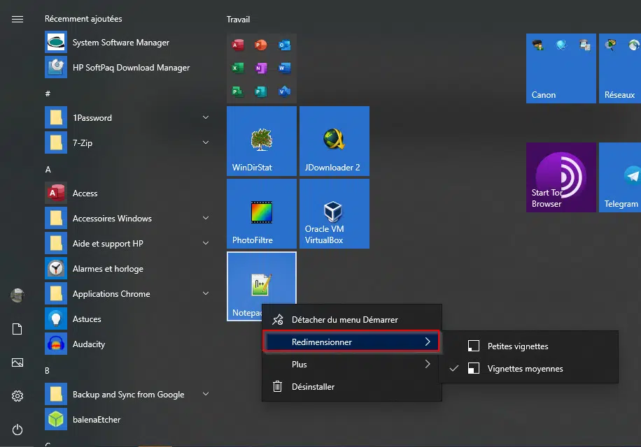Open the WinDirStat tile
641x447 pixels.
262,141
